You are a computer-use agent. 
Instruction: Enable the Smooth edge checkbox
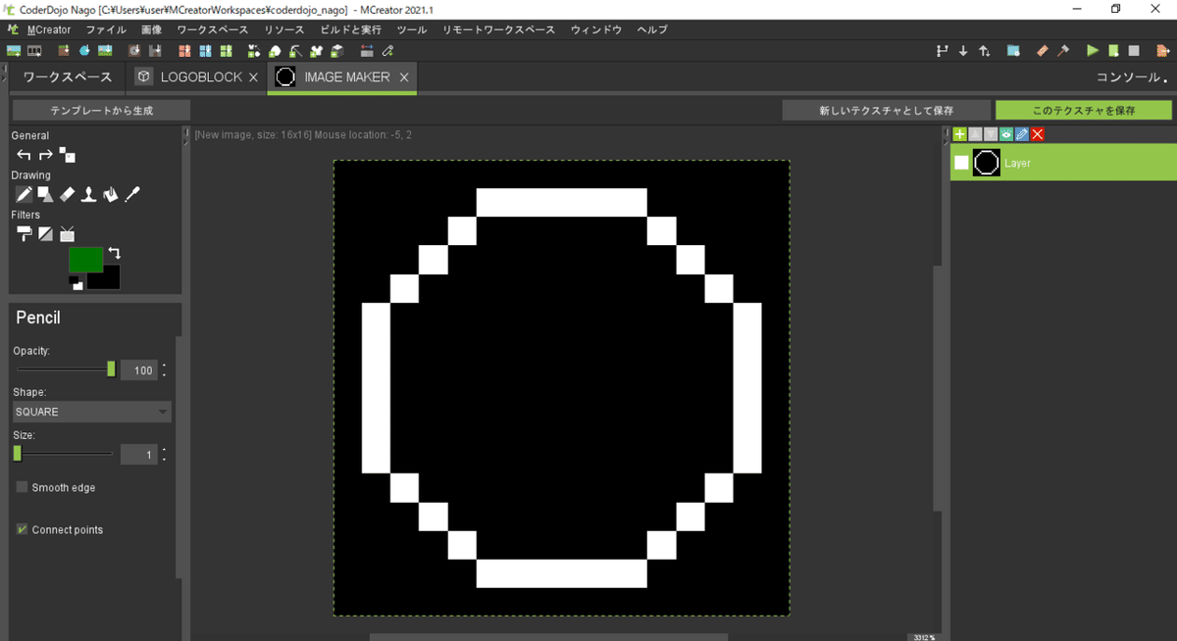22,487
